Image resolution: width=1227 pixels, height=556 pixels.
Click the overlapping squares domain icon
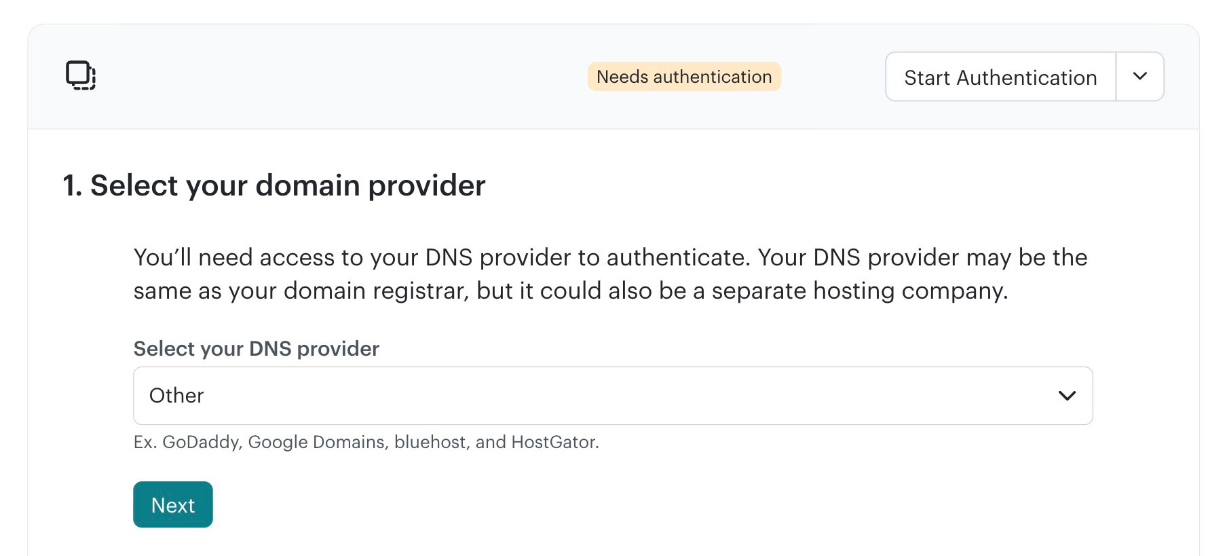[81, 75]
